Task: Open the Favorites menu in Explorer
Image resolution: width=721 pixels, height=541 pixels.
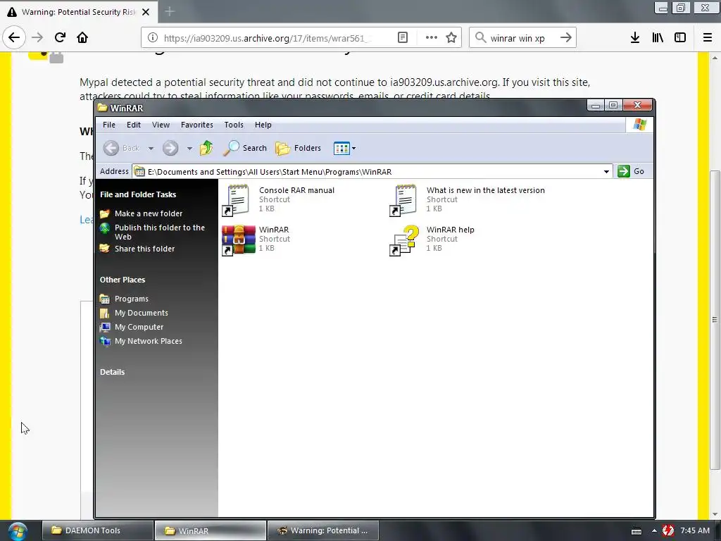Action: [x=197, y=125]
